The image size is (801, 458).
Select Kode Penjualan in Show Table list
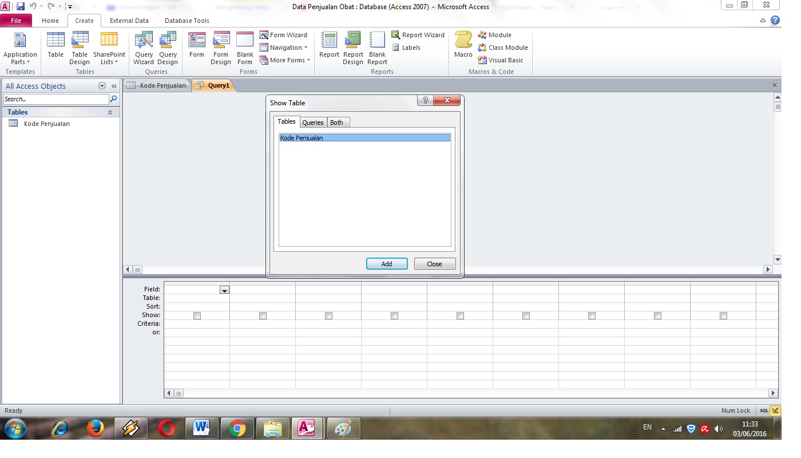point(364,138)
